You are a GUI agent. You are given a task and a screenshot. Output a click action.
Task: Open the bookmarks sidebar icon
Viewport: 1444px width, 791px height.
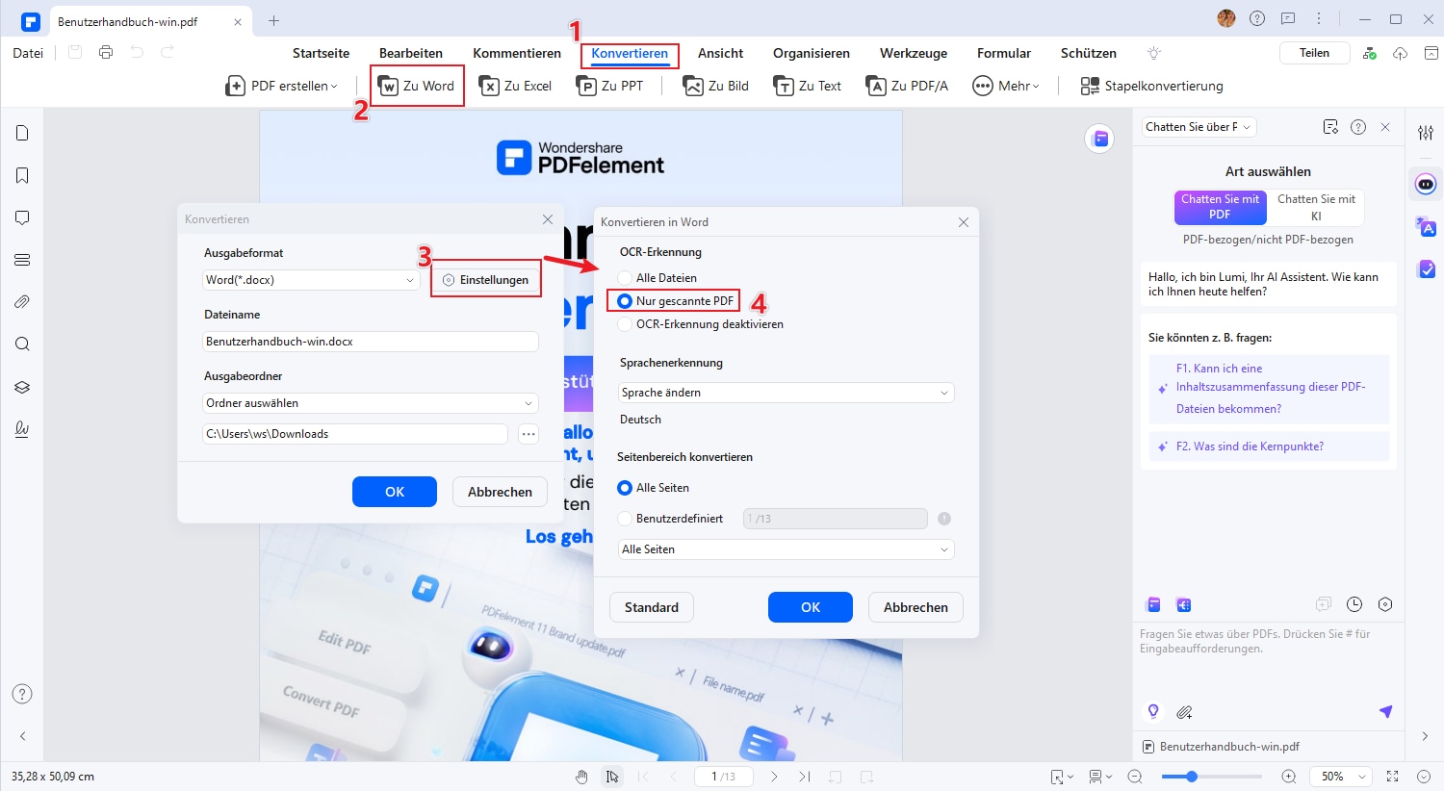click(x=22, y=175)
